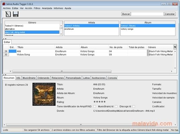Select row number 30 header

click(x=6, y=55)
